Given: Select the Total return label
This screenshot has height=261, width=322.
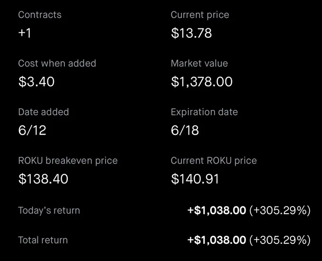Looking at the screenshot, I should click(x=43, y=240).
